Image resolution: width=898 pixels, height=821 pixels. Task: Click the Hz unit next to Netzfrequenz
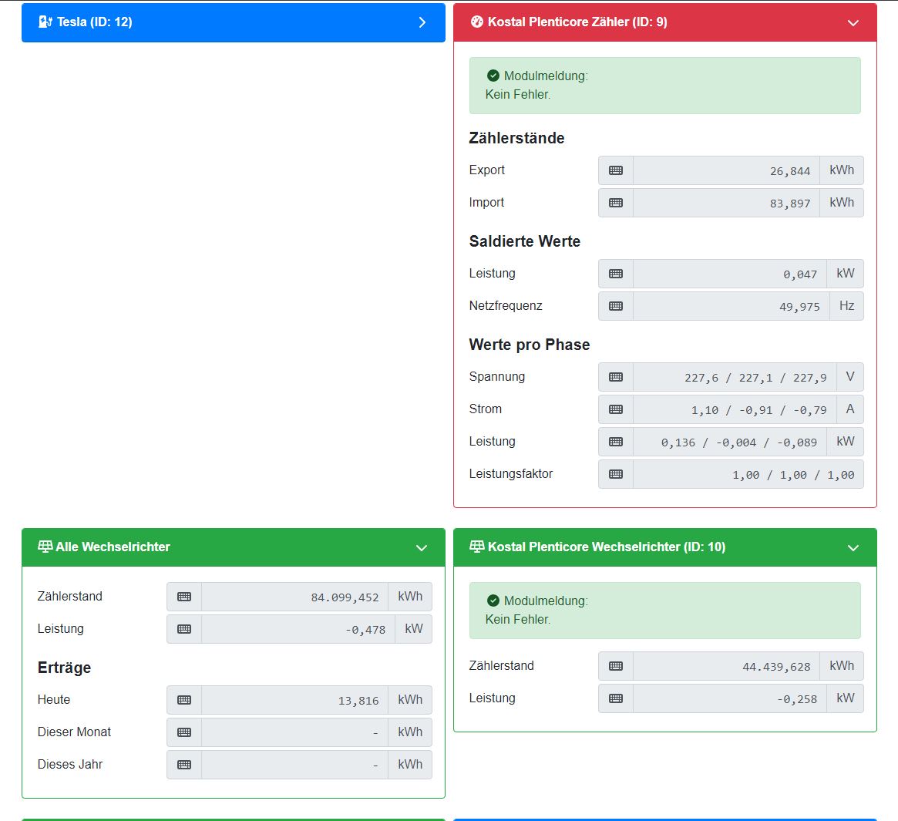click(846, 306)
